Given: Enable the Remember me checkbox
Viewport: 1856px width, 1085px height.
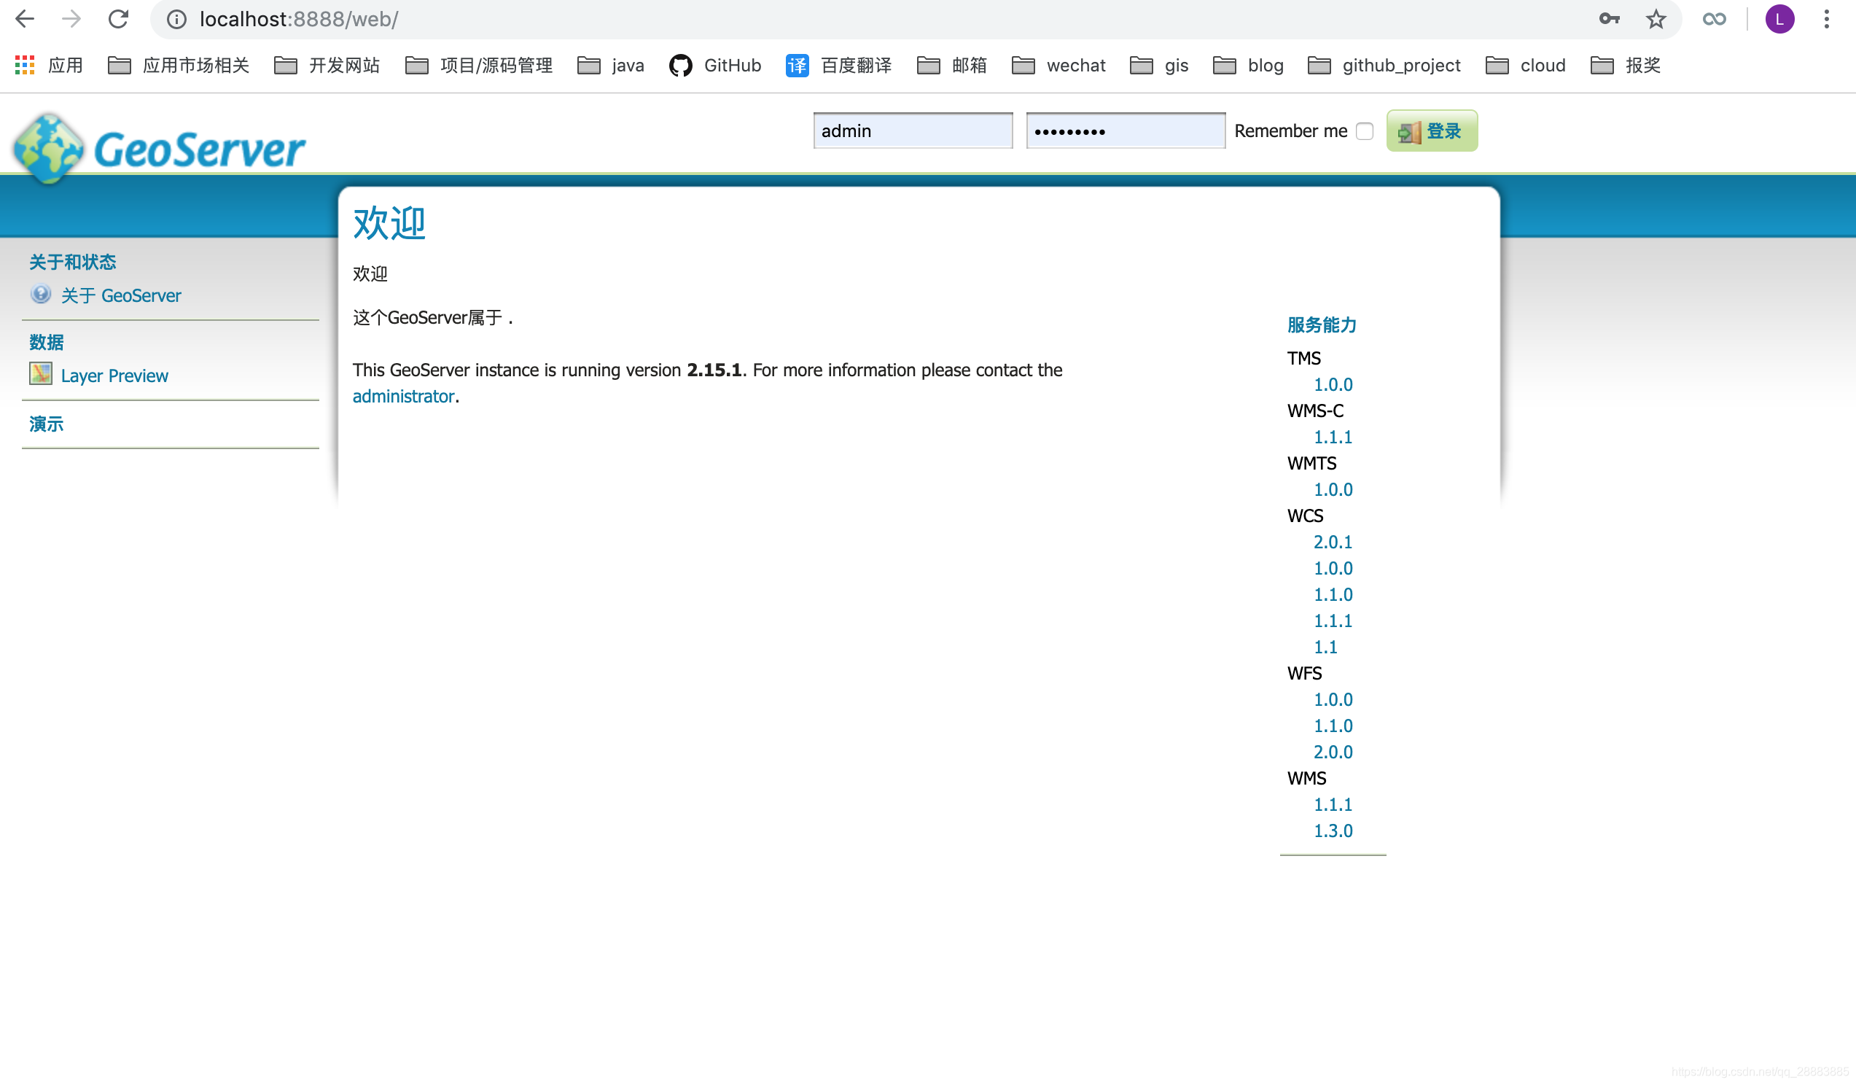Looking at the screenshot, I should pos(1364,131).
